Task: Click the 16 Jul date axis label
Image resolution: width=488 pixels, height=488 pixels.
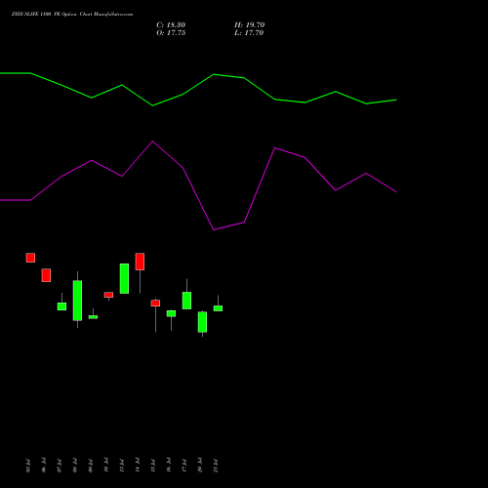Action: [169, 466]
